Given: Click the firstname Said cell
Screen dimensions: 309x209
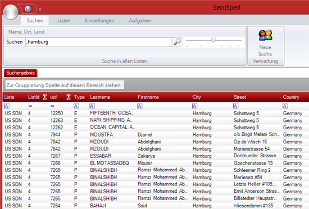Looking at the screenshot, I should click(142, 206).
